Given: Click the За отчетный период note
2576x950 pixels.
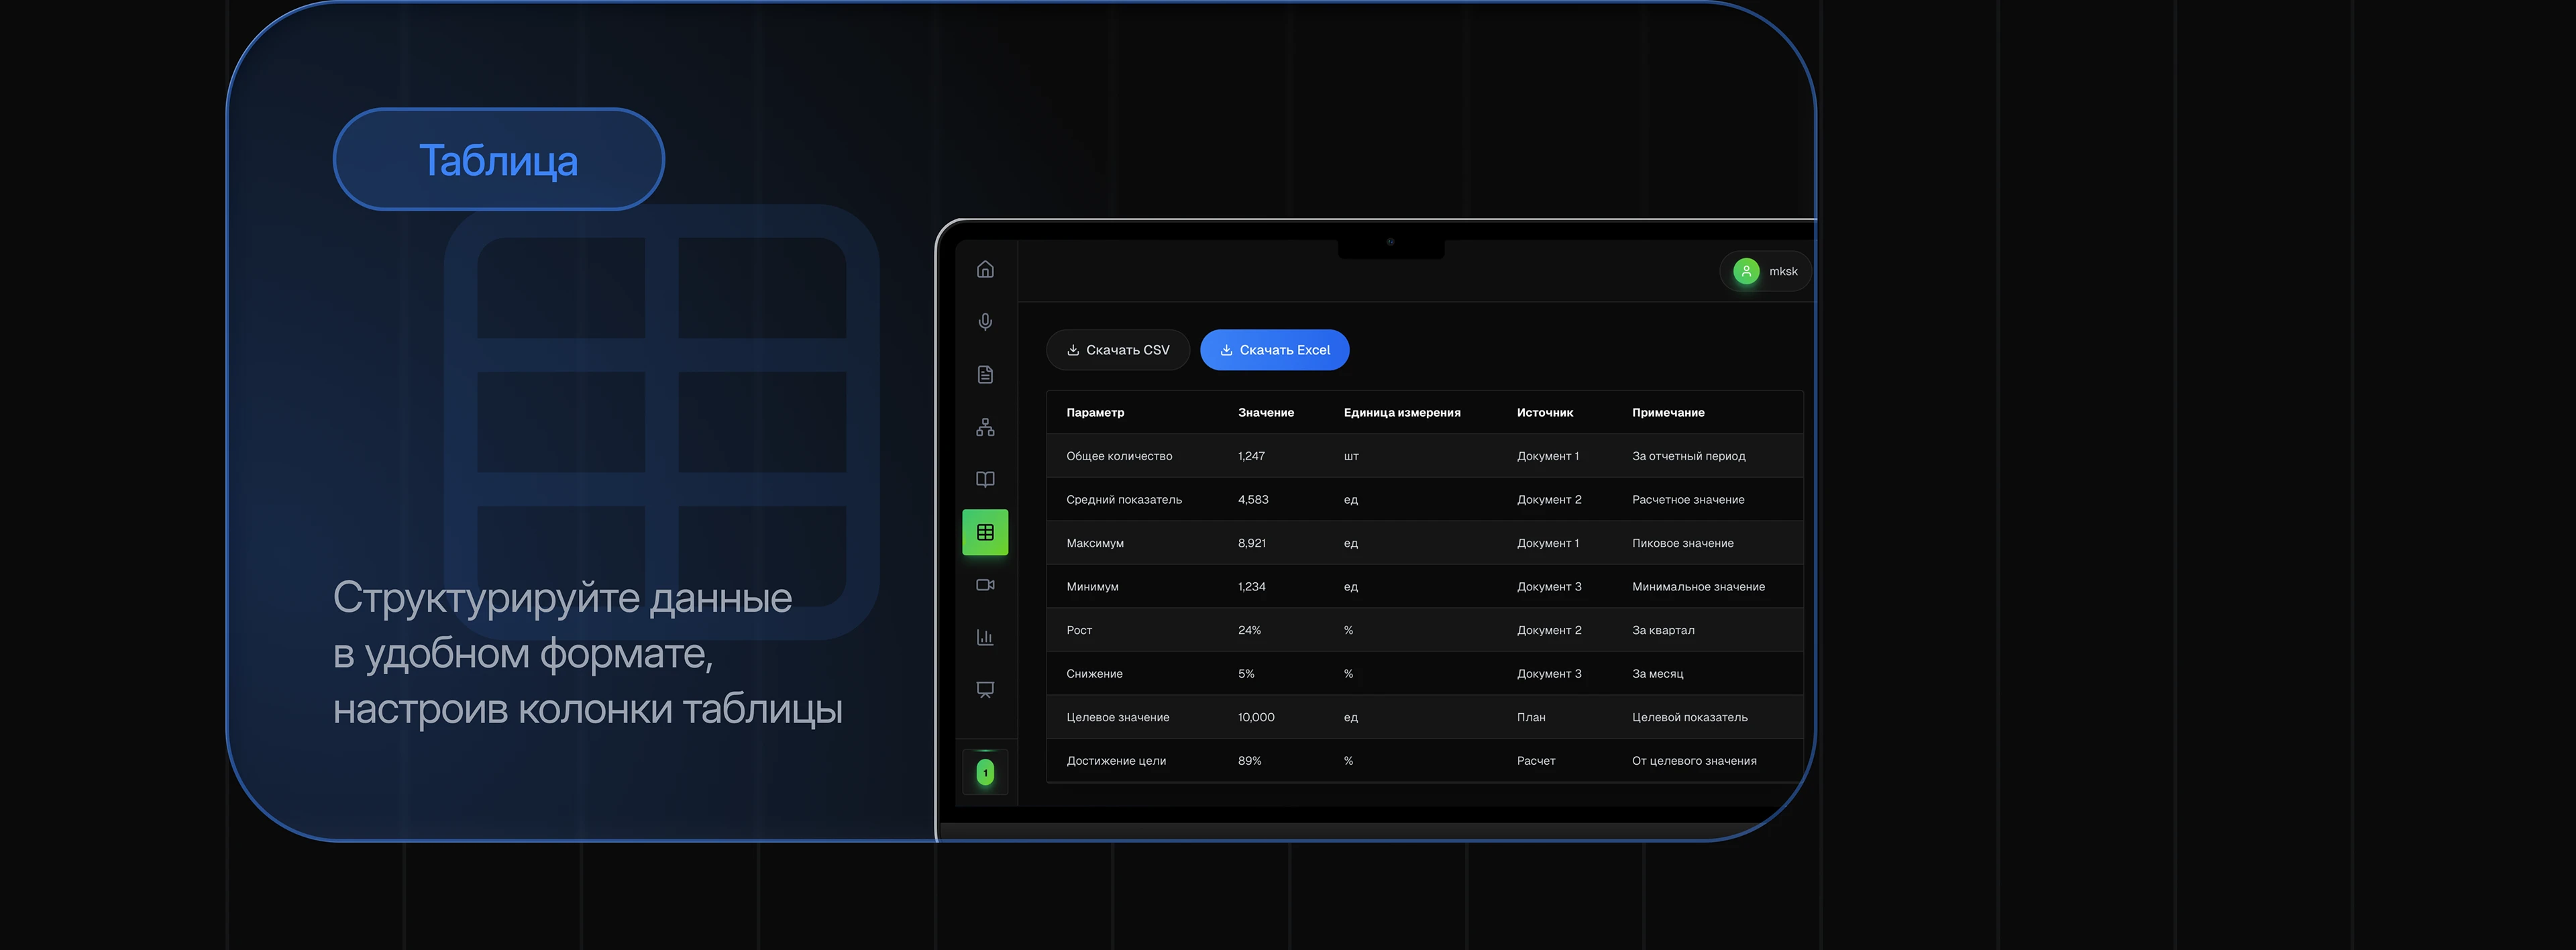Looking at the screenshot, I should tap(1688, 456).
